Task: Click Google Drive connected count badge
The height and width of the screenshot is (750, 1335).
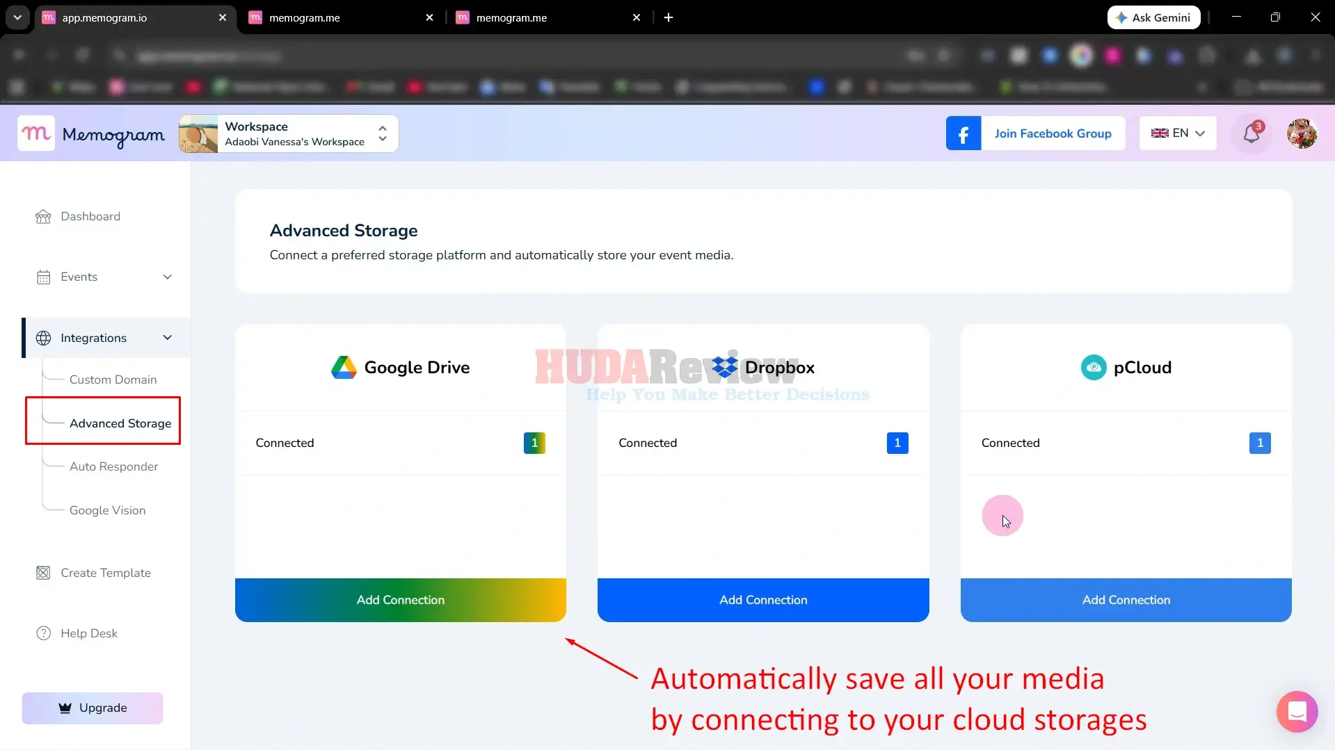Action: click(x=534, y=443)
